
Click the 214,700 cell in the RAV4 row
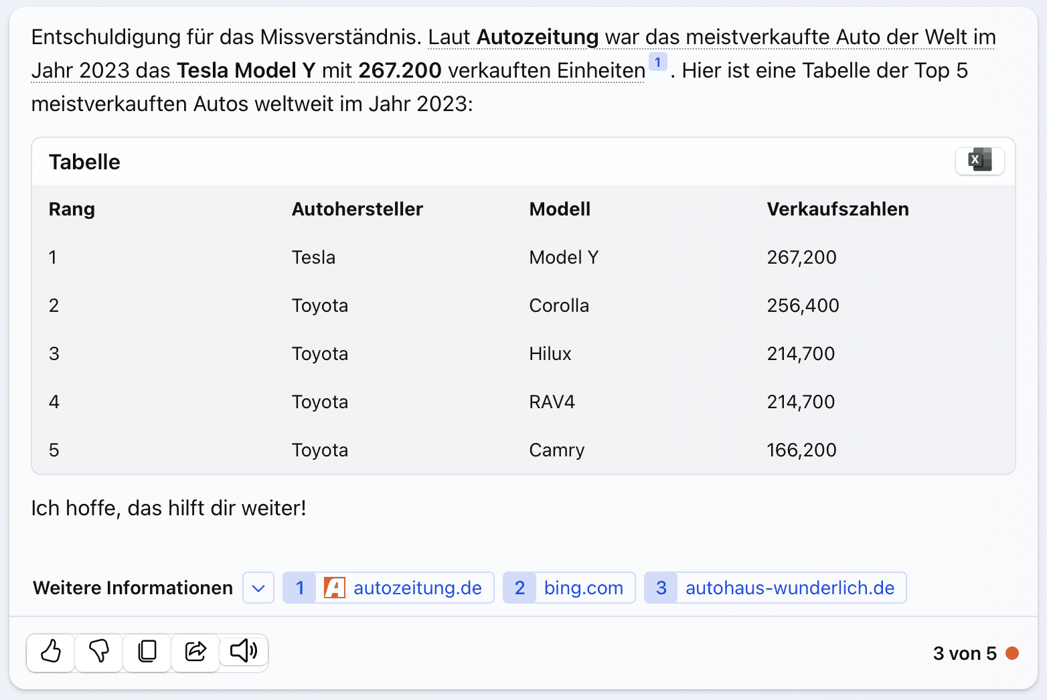click(x=801, y=402)
